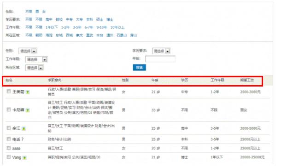This screenshot has width=281, height=168.
Task: Click the 姓名 column header
Action: pos(9,80)
